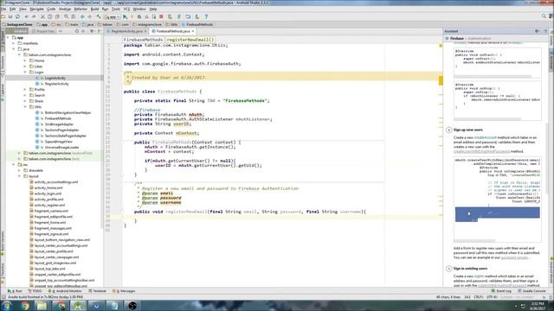Click the Cut scissors toolbar icon
This screenshot has width=554, height=311.
pos(42,16)
